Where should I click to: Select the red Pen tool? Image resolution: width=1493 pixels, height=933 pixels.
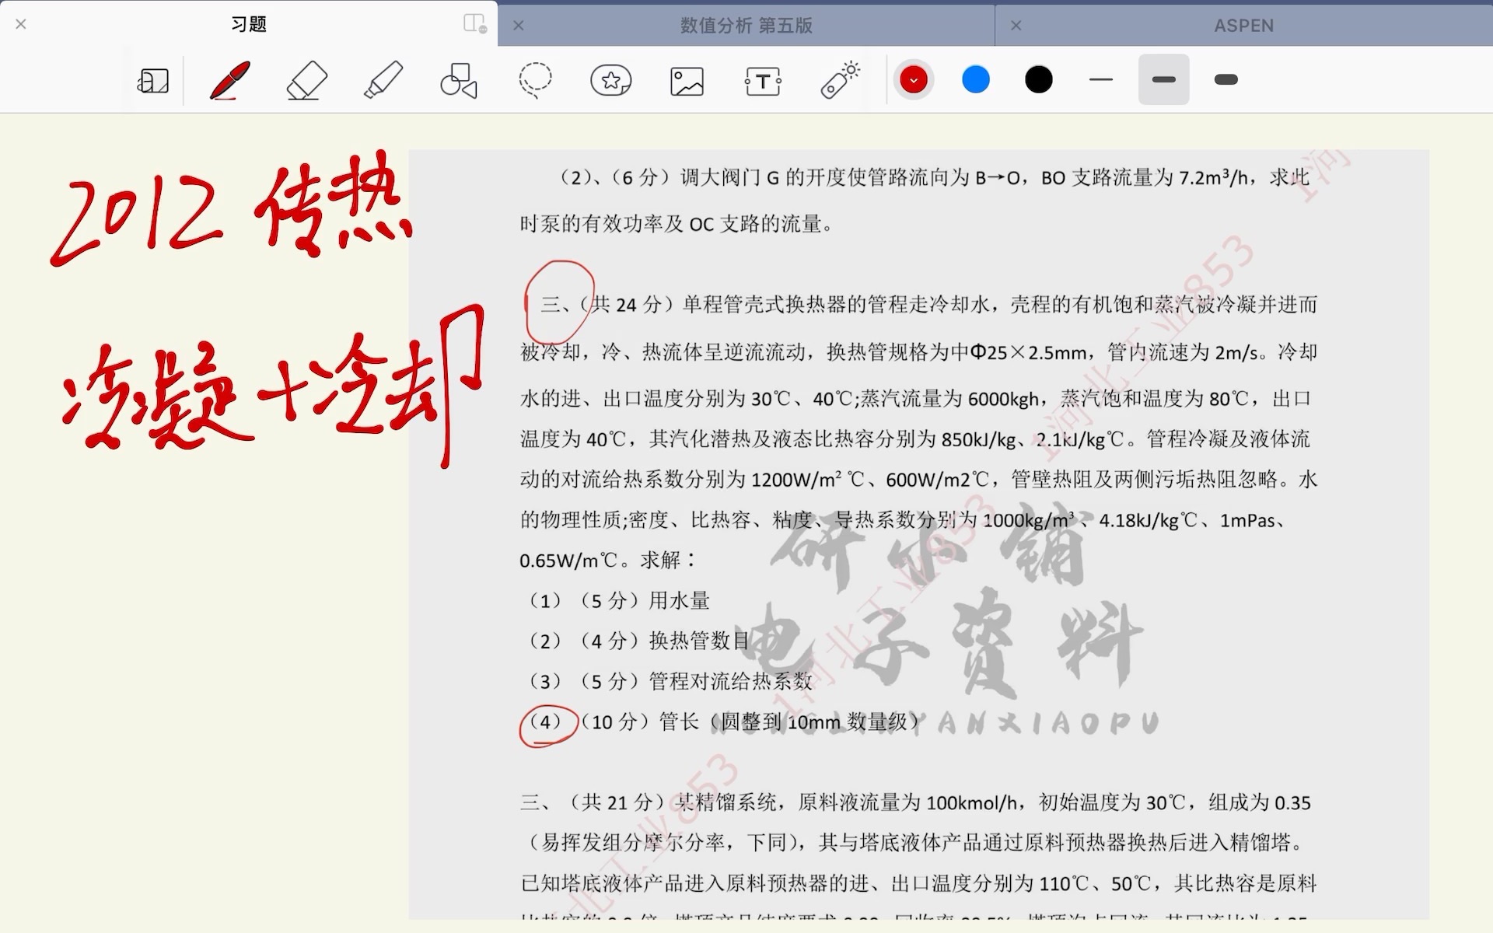(x=229, y=80)
